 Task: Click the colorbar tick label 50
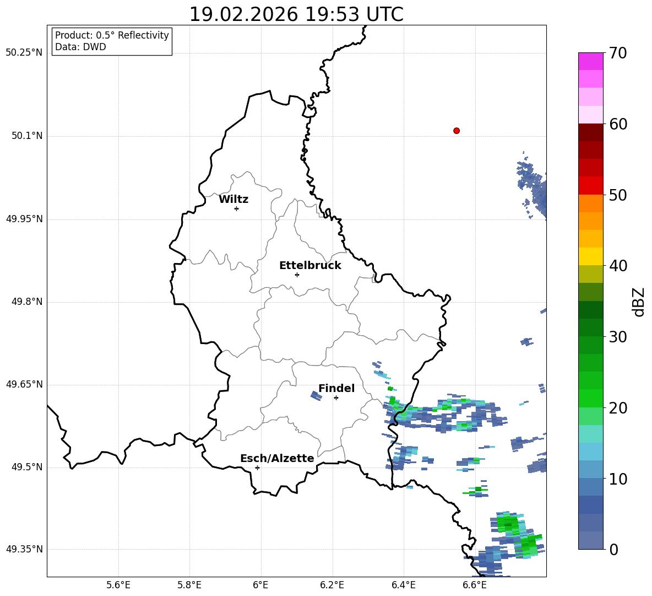[618, 195]
